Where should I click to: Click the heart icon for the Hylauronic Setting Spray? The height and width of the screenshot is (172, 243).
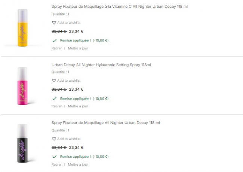coord(54,81)
